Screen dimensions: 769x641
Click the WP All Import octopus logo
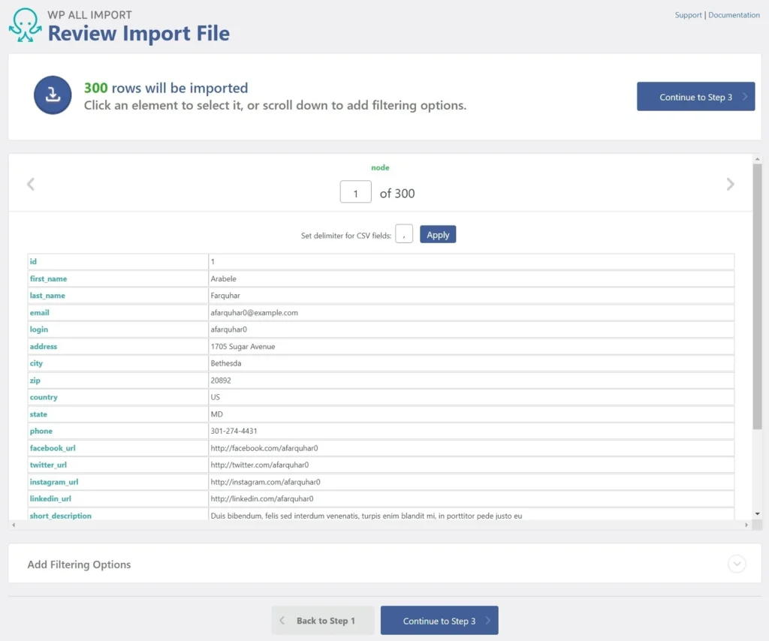coord(25,25)
